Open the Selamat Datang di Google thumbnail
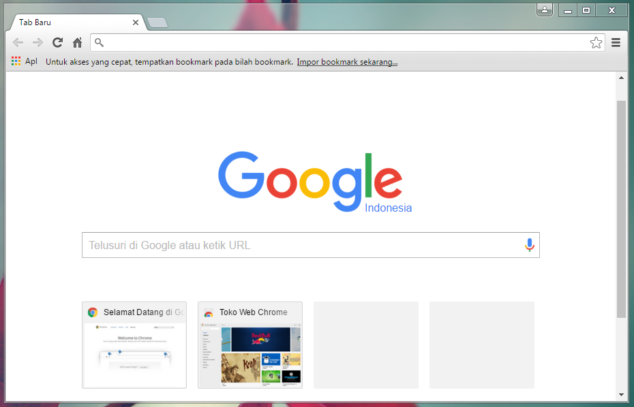The width and height of the screenshot is (634, 407). 134,345
